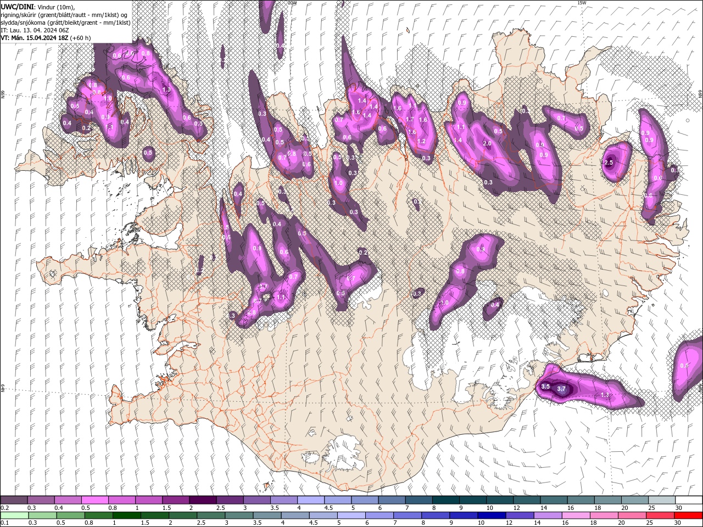This screenshot has width=703, height=527.
Task: Click the 25 label under the snow scale
Action: click(652, 508)
